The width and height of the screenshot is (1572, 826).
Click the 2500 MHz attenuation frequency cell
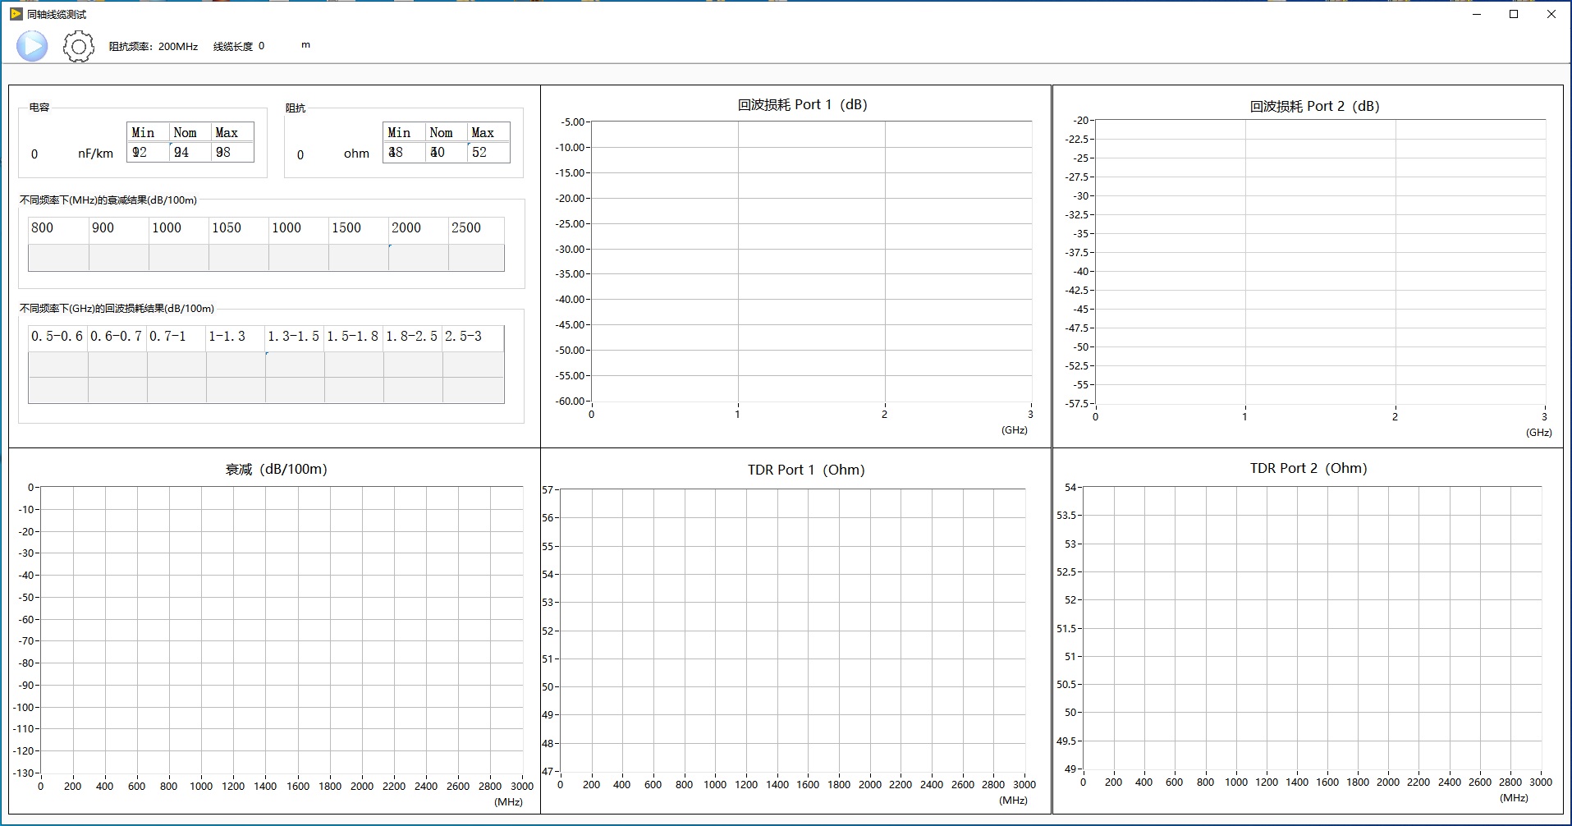(x=475, y=228)
